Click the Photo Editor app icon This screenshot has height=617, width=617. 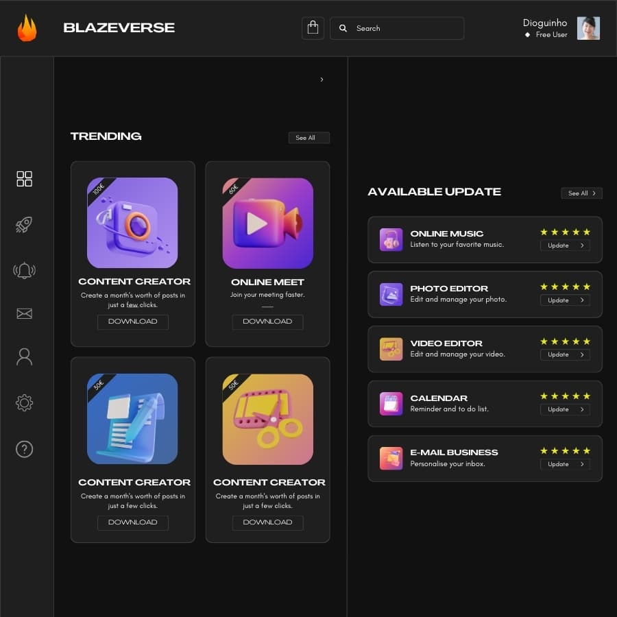coord(391,294)
